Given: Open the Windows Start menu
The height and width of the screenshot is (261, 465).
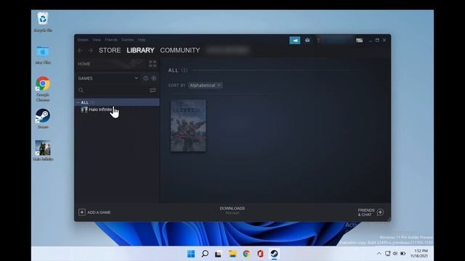Looking at the screenshot, I should (191, 254).
